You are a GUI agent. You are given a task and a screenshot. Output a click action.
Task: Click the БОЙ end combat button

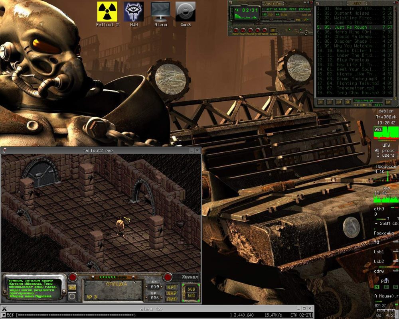(x=192, y=295)
